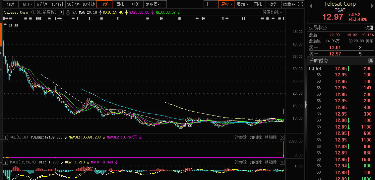Viewport: 375px width, 180px height.
Task: Click the MACD(12,26,9) indicator label
Action: point(23,162)
